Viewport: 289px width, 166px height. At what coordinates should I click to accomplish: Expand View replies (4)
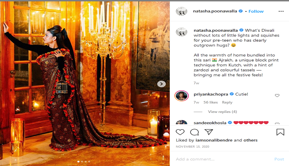(x=222, y=112)
